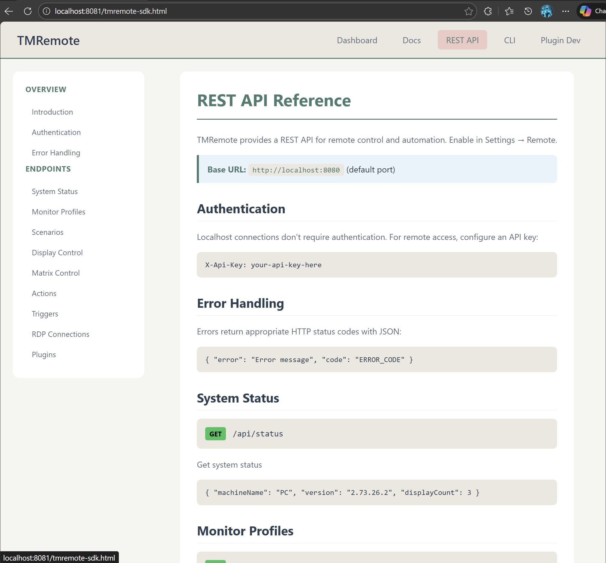Open browsing History clock icon
The height and width of the screenshot is (563, 606).
pyautogui.click(x=528, y=11)
